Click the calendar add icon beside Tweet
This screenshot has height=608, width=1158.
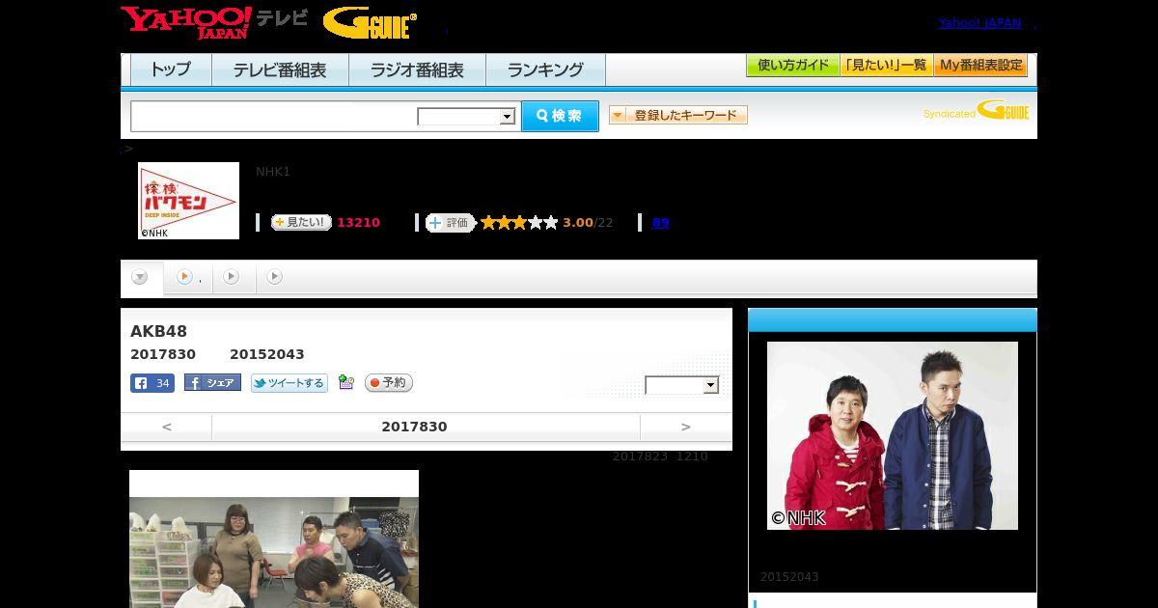(x=346, y=383)
